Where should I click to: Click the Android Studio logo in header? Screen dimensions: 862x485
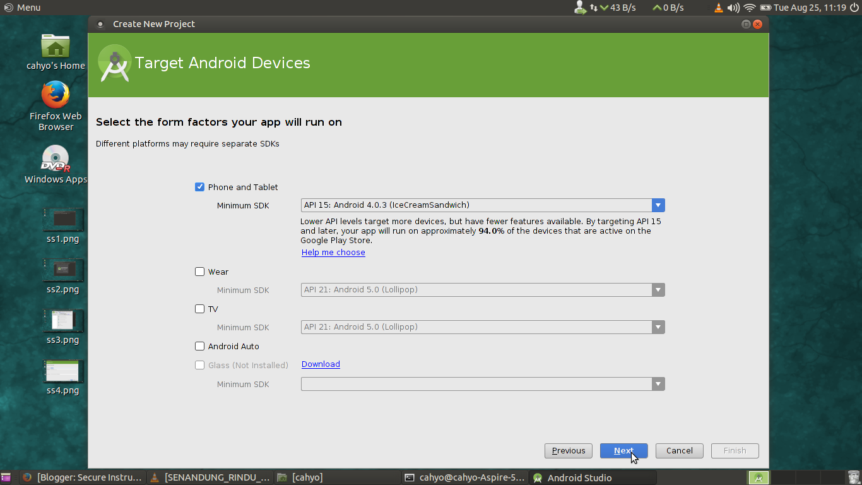115,63
